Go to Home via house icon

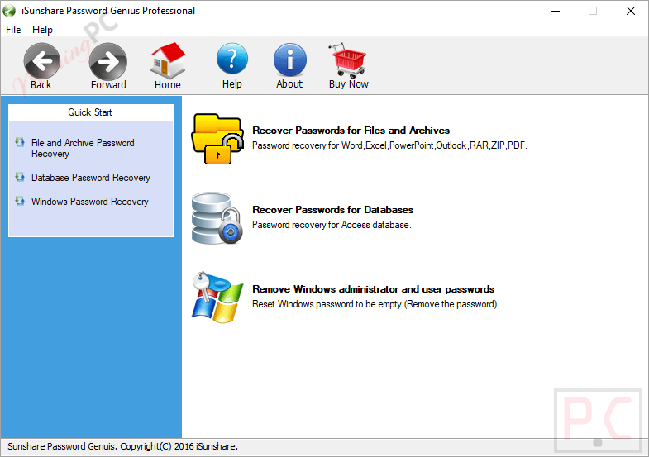[x=168, y=60]
